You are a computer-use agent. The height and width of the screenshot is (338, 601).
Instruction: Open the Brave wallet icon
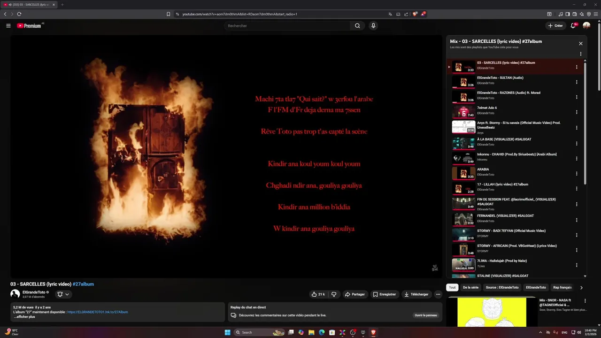[x=575, y=14]
